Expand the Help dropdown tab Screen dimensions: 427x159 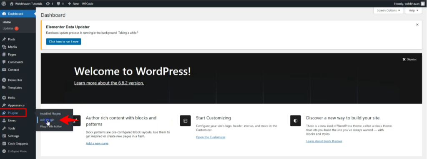pos(413,10)
